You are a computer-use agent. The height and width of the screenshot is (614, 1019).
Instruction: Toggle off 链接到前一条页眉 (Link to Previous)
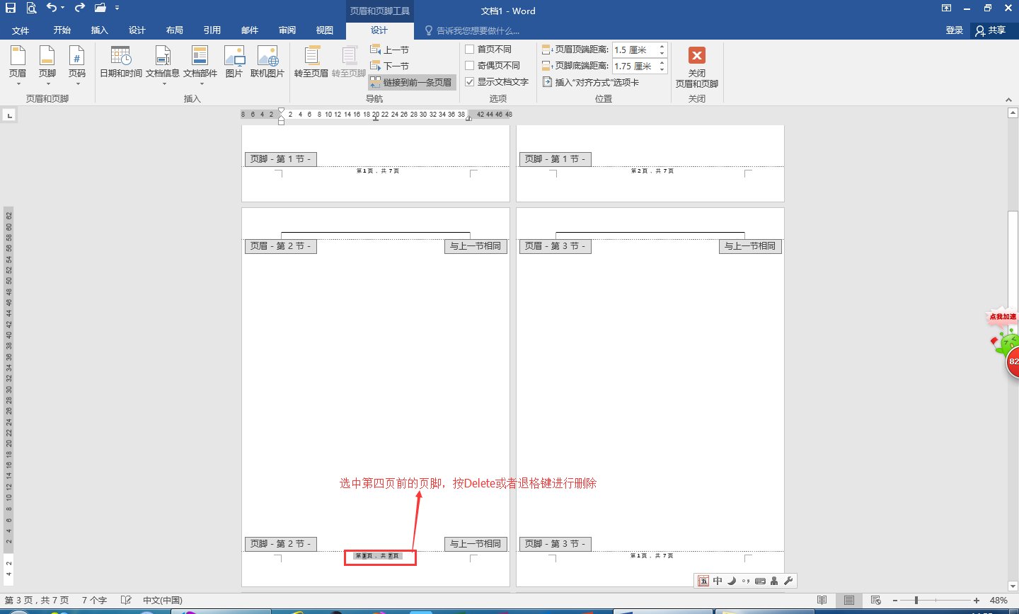412,81
